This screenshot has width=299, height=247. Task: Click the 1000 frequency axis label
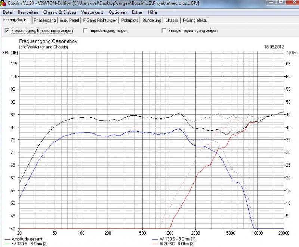tap(169, 233)
